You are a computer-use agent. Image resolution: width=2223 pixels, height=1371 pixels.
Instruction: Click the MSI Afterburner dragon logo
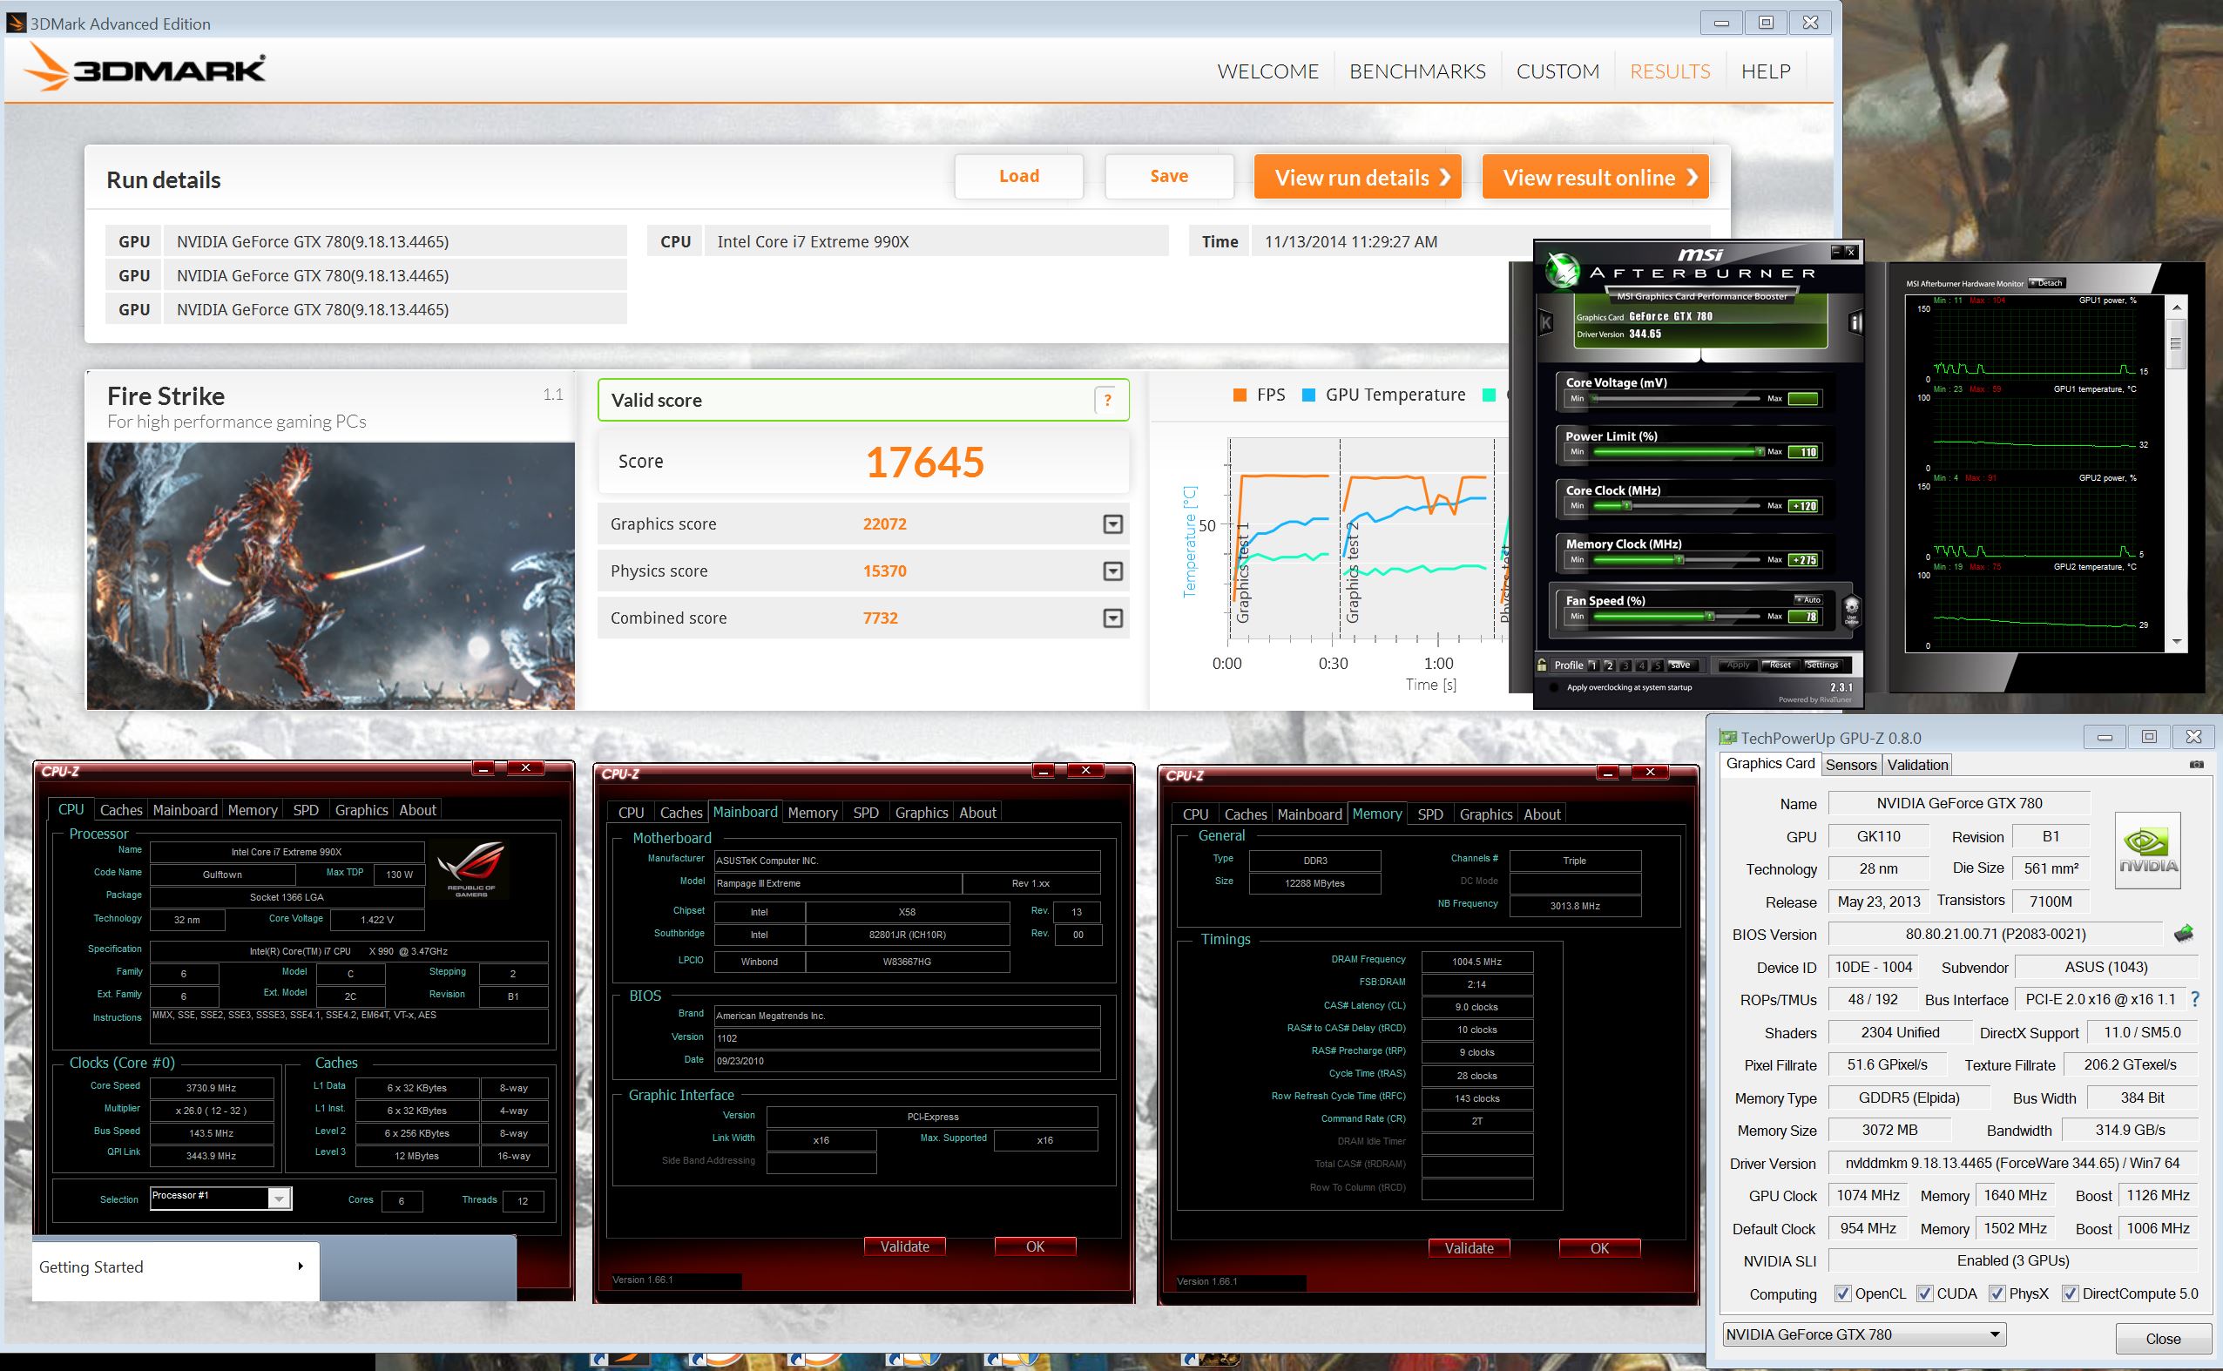(1562, 270)
